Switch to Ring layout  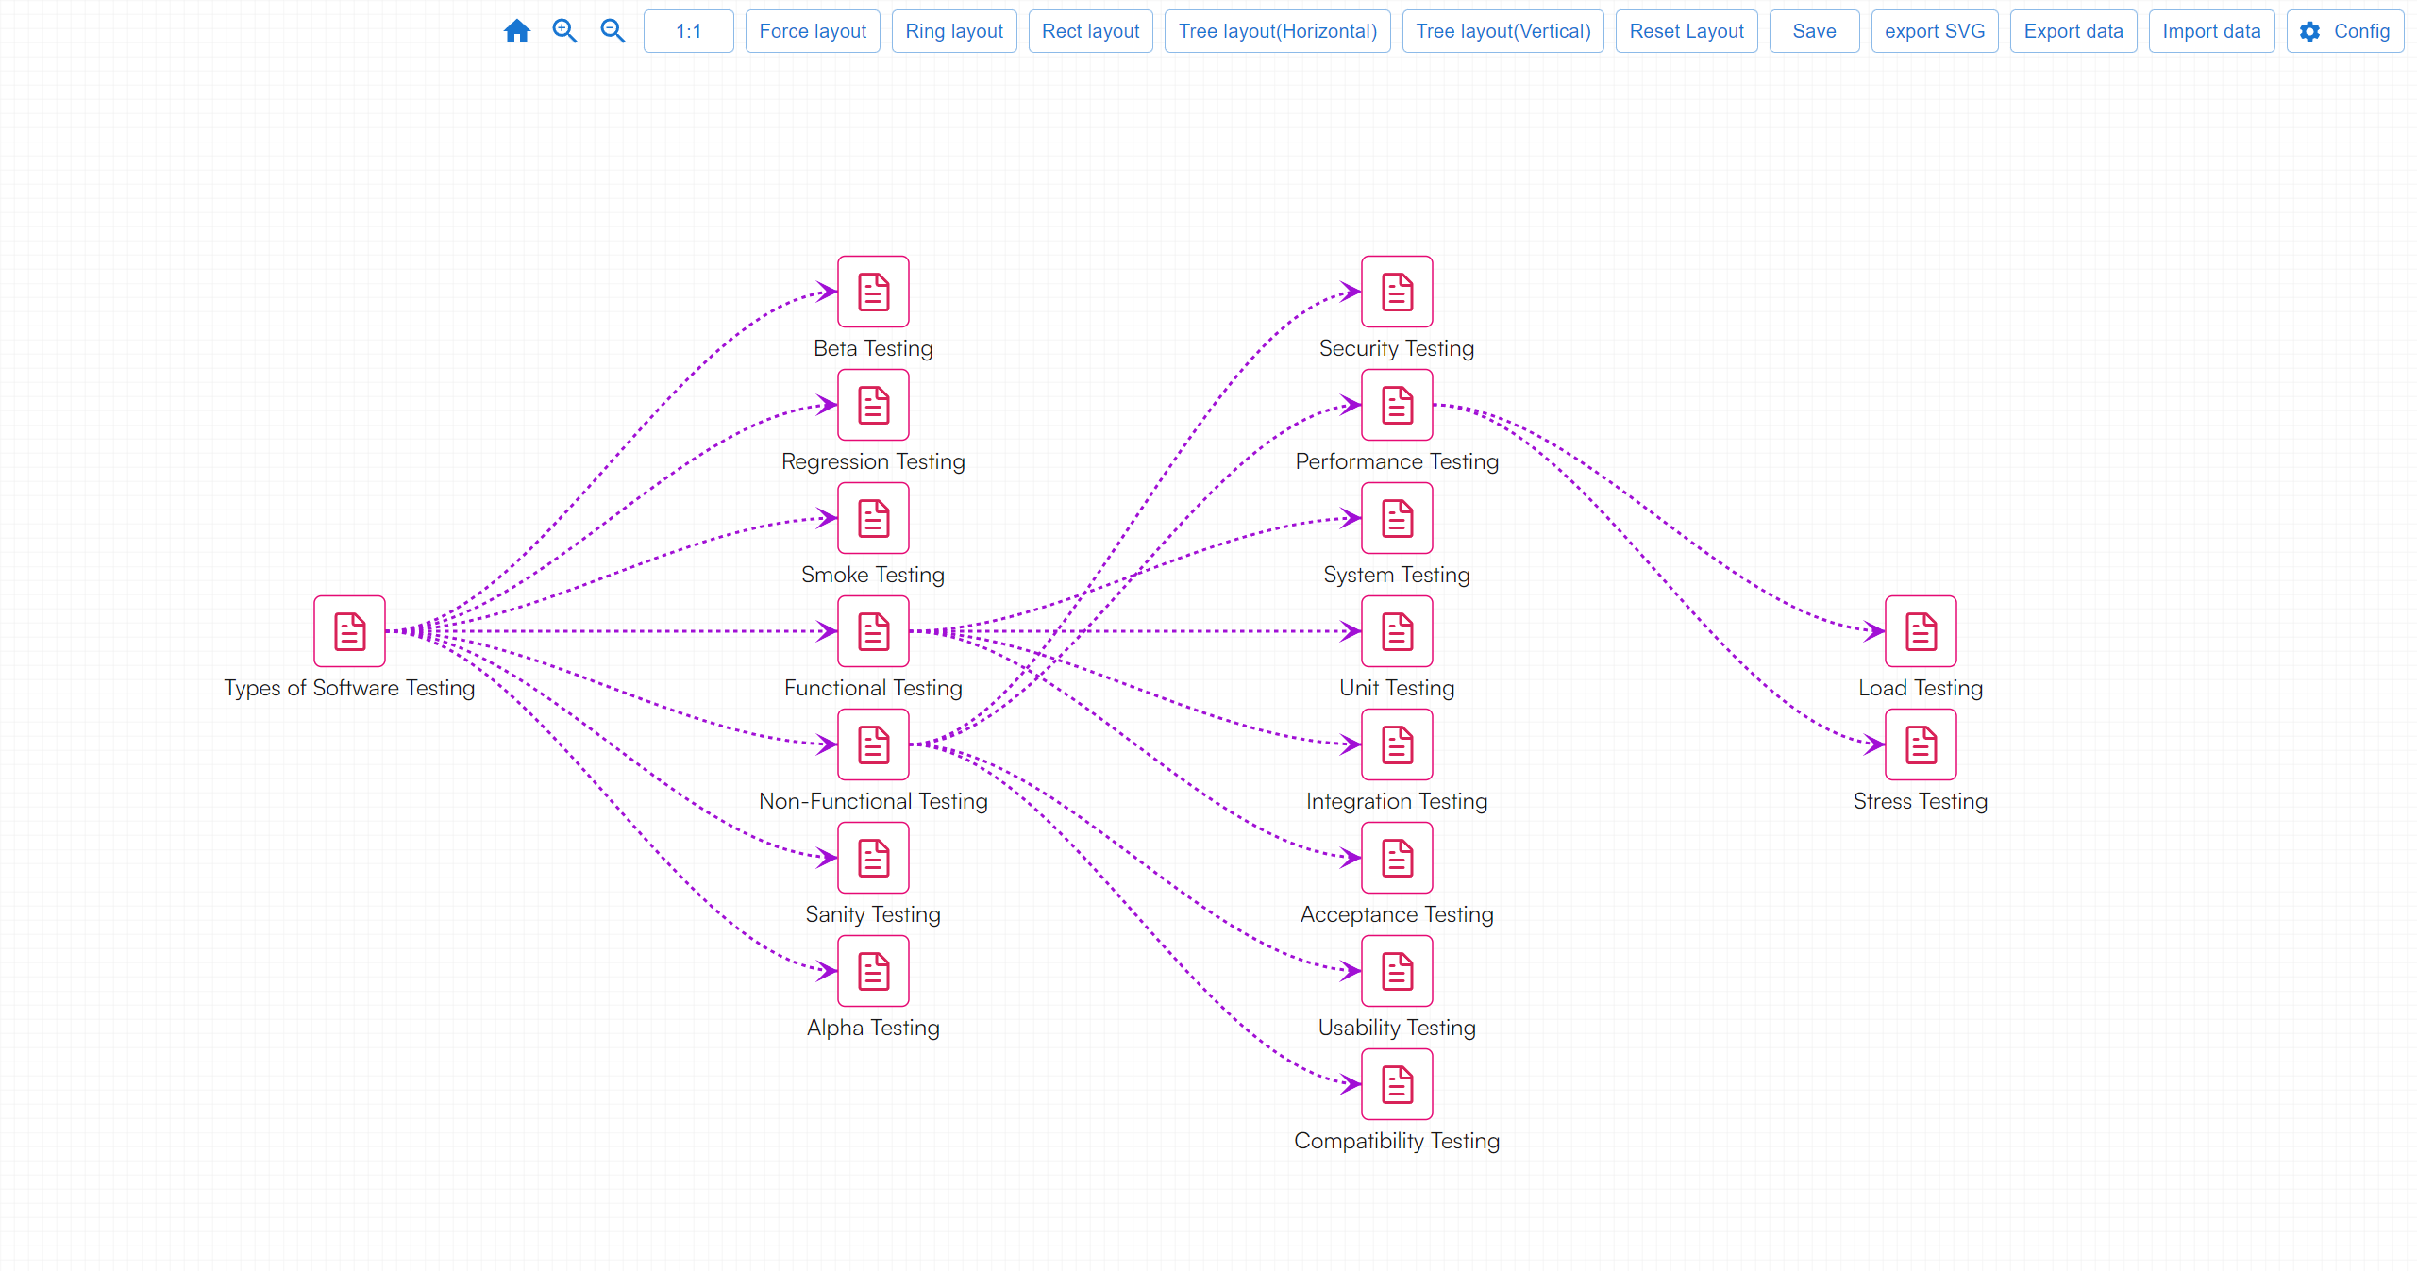pyautogui.click(x=954, y=31)
